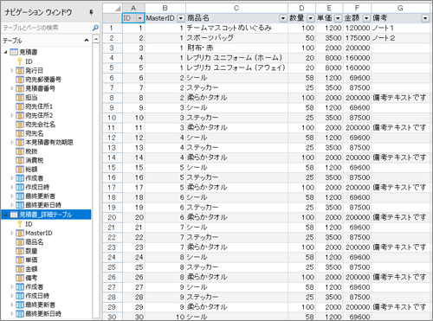
Task: Click the 備考 cell ノート2
Action: tap(400, 38)
